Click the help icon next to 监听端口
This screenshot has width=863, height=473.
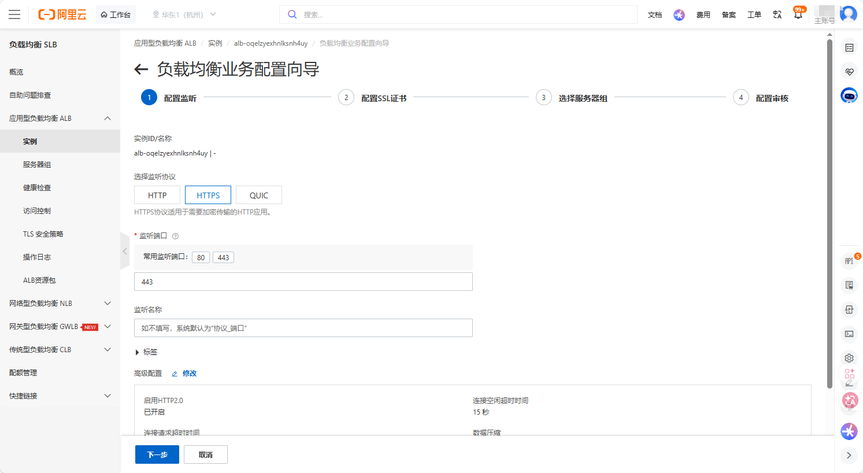coord(175,236)
